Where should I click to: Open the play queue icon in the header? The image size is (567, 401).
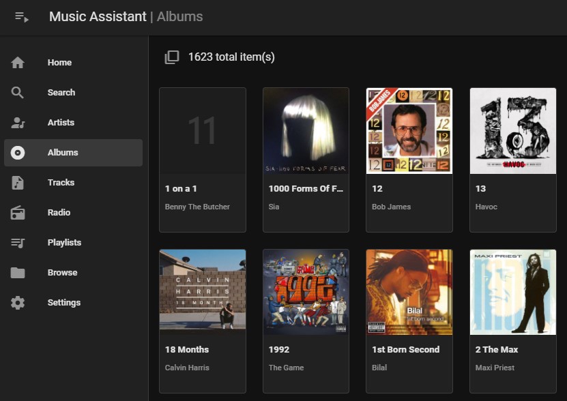(22, 16)
